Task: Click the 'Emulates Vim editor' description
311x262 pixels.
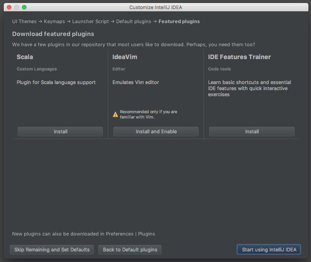Action: coord(136,83)
